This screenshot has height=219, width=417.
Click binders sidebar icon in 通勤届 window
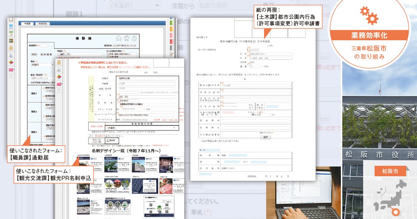click(11, 41)
